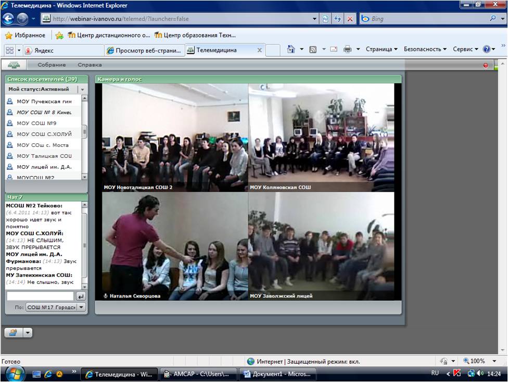Open the chat recipient dropdown СОШ №17
Screen dimensions: 508x382
(55, 307)
